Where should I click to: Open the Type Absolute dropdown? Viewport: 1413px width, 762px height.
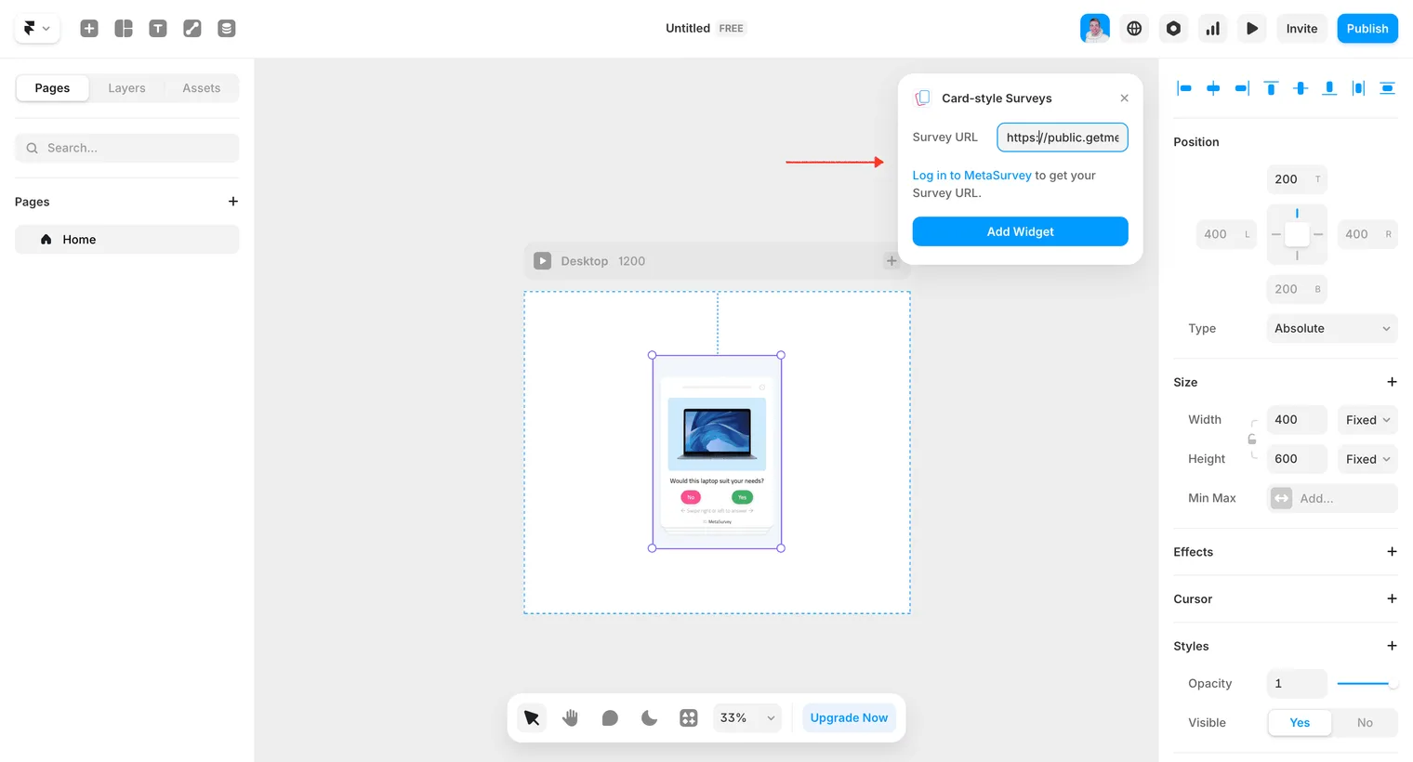[x=1332, y=329]
